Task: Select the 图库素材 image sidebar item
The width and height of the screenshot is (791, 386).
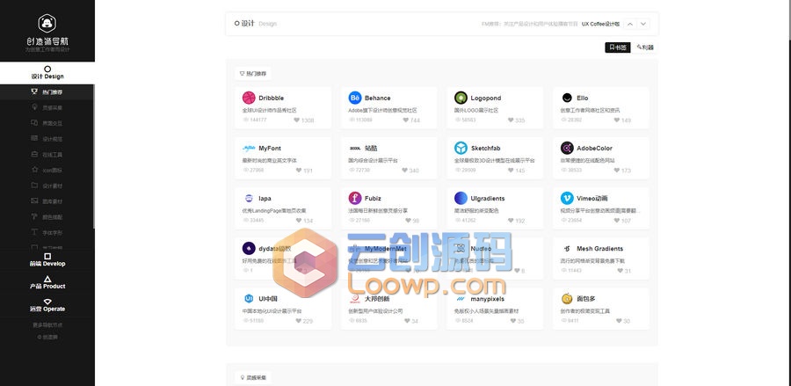Action: [x=47, y=201]
